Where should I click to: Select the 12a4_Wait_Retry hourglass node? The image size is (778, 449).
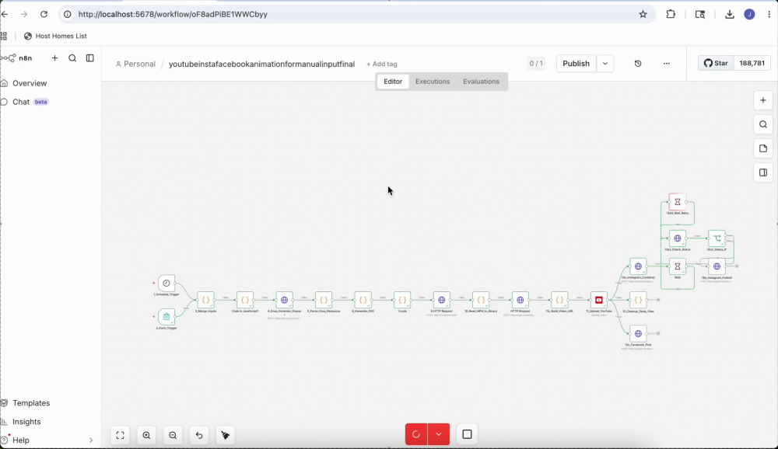click(678, 202)
